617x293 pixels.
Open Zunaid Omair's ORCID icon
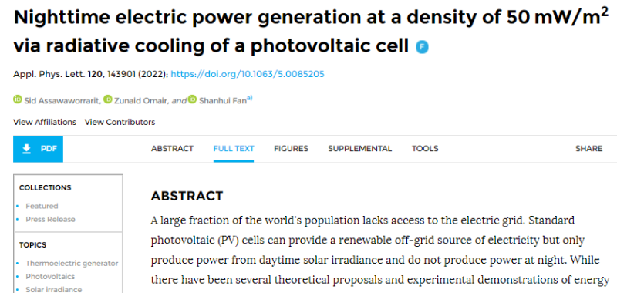pyautogui.click(x=108, y=99)
